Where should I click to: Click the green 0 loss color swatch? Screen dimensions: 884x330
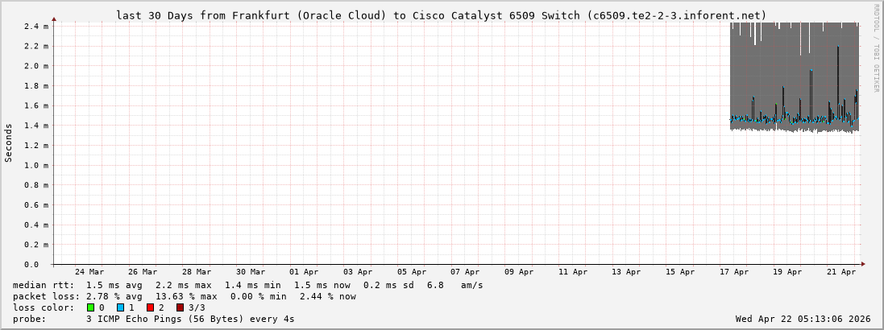[91, 307]
